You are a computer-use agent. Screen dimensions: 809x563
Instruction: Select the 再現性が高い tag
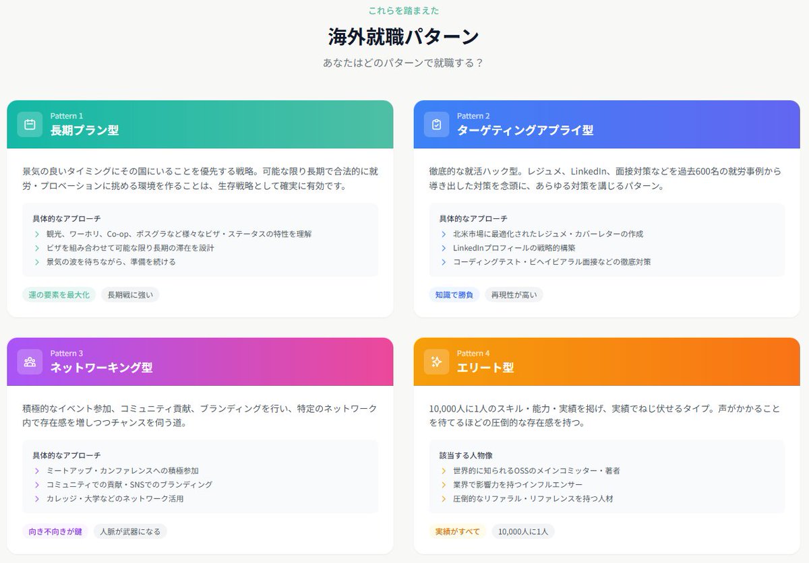coord(514,294)
